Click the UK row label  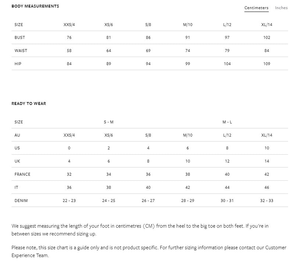tap(17, 161)
